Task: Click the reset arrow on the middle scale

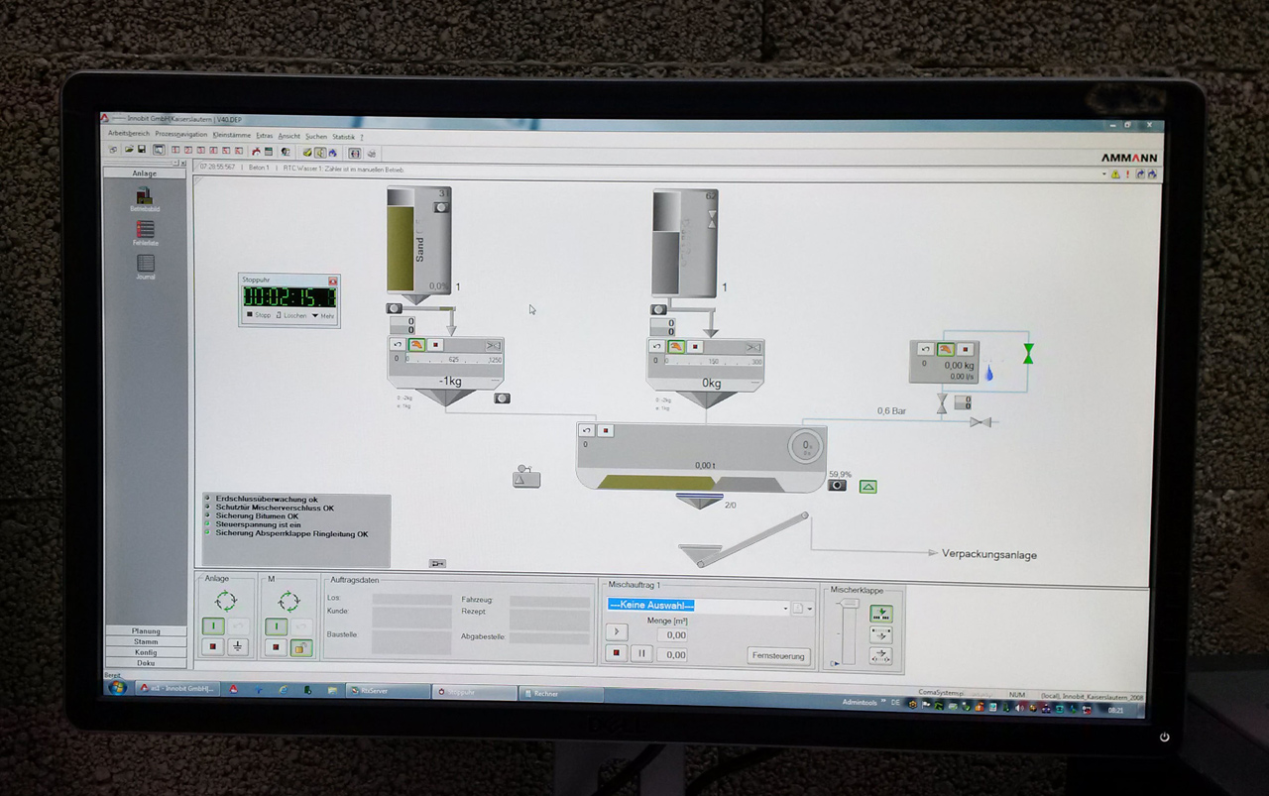Action: [656, 346]
